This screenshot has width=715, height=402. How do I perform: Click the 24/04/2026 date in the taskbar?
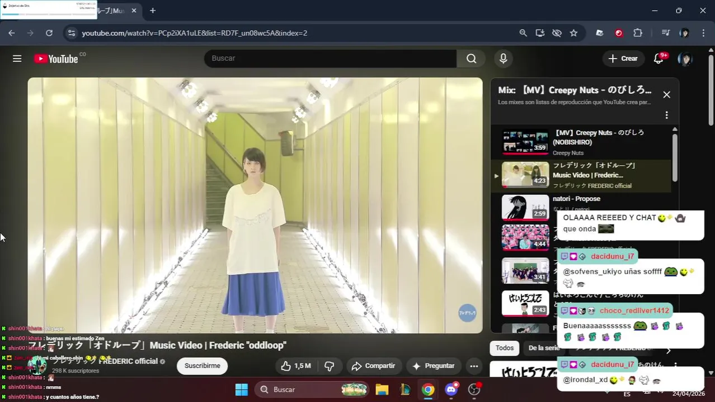coord(689,394)
